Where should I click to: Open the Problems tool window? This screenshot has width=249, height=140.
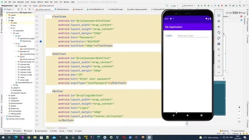(x=17, y=131)
